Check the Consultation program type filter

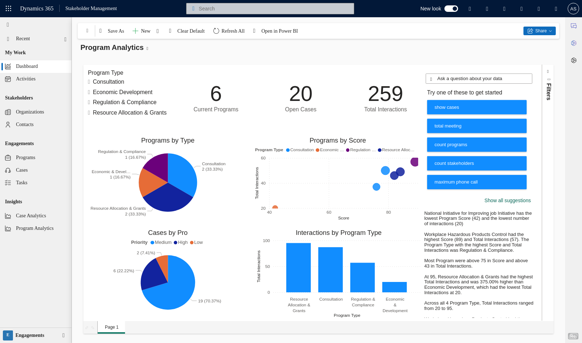89,82
